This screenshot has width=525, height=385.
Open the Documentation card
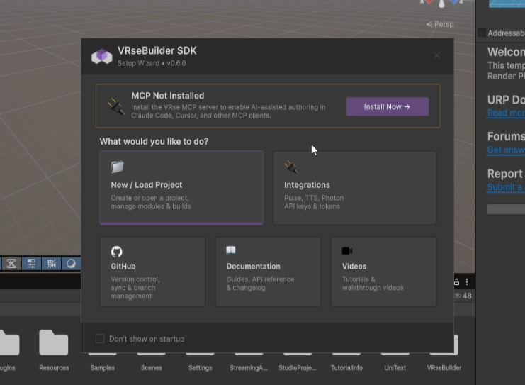(x=268, y=272)
